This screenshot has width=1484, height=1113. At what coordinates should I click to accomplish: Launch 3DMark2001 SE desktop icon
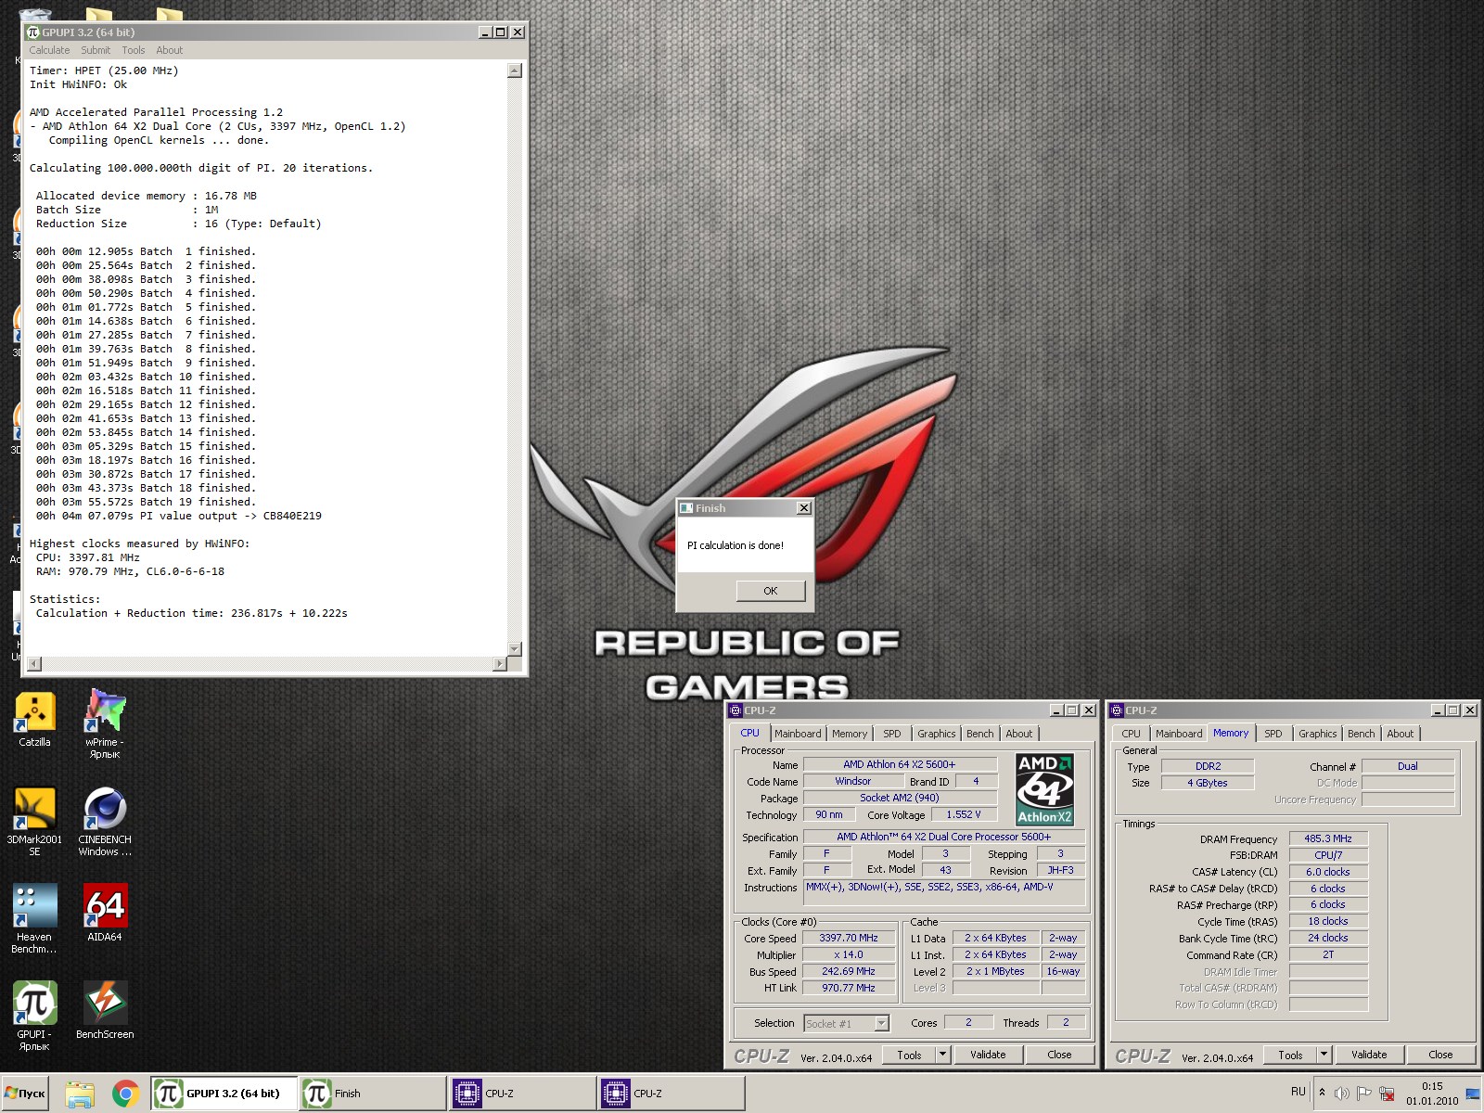point(34,821)
